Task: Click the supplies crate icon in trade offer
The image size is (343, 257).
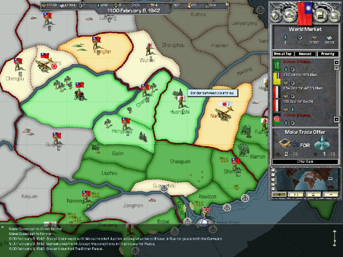Action: coord(286,142)
